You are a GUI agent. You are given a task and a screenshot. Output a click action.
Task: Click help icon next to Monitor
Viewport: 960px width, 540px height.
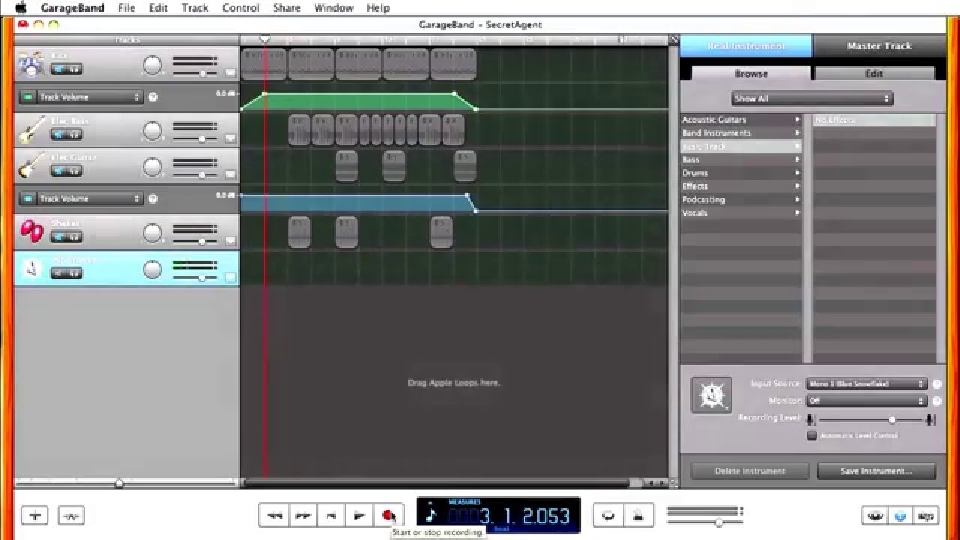tap(937, 400)
